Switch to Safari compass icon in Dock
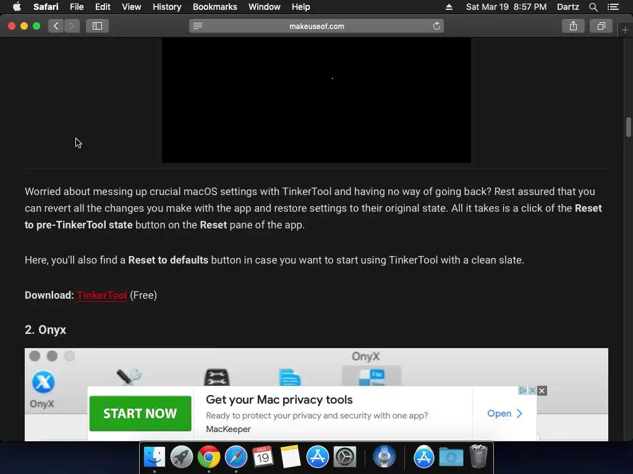The image size is (633, 474). [x=236, y=457]
